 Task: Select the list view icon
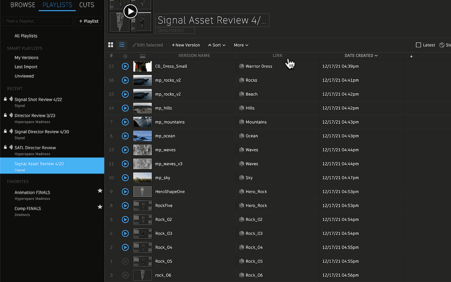pos(122,45)
